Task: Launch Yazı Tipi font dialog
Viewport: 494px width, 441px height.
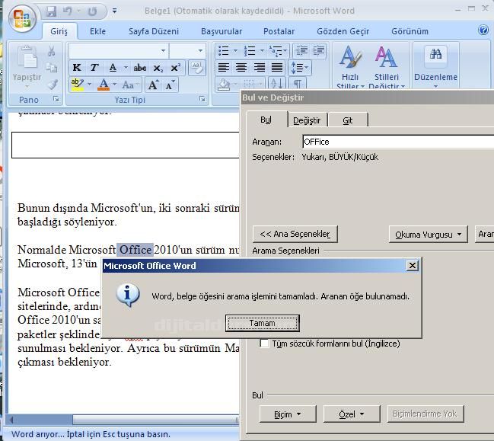Action: tap(202, 99)
